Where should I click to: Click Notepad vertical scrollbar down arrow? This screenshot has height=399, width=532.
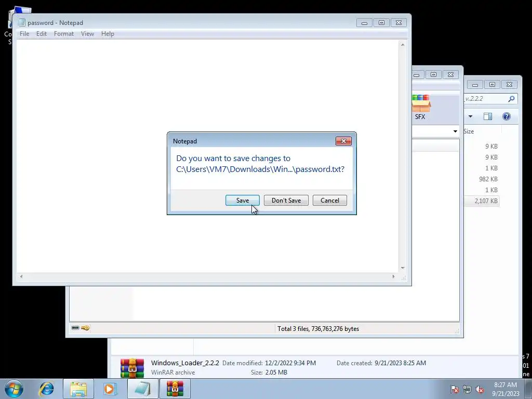click(403, 268)
